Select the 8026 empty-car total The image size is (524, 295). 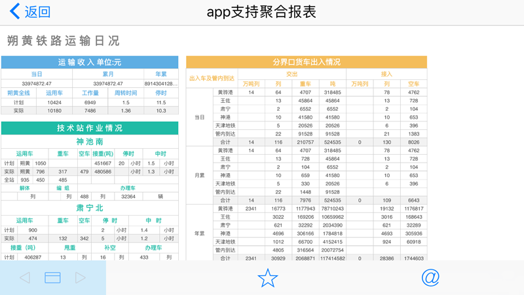pyautogui.click(x=414, y=142)
